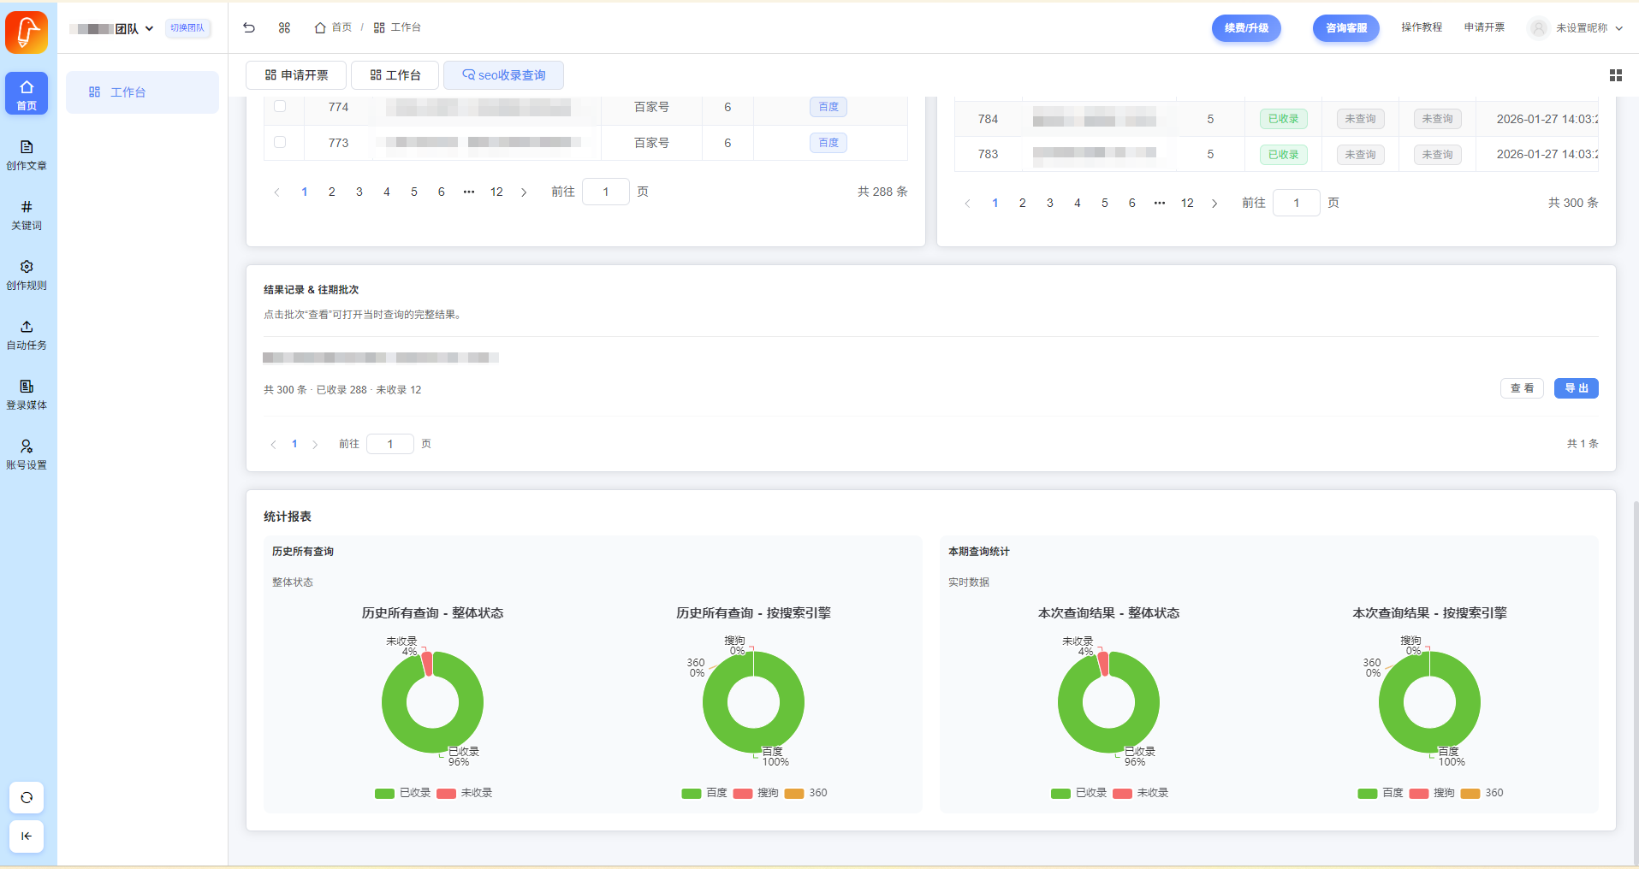
Task: Select the checkbox for row 773
Action: point(280,142)
